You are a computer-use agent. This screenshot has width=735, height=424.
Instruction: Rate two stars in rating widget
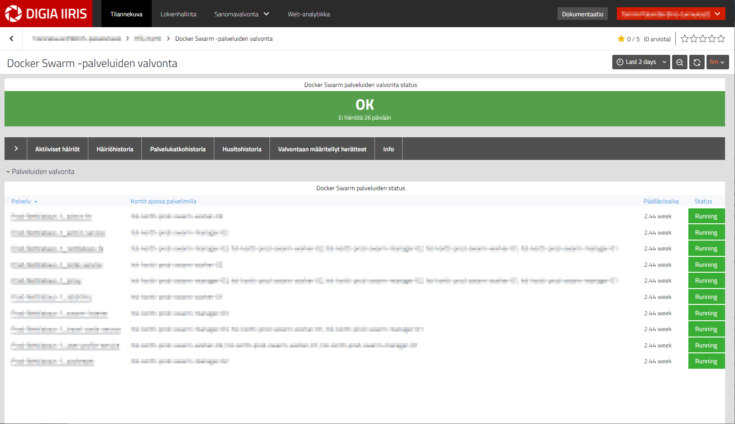point(694,39)
